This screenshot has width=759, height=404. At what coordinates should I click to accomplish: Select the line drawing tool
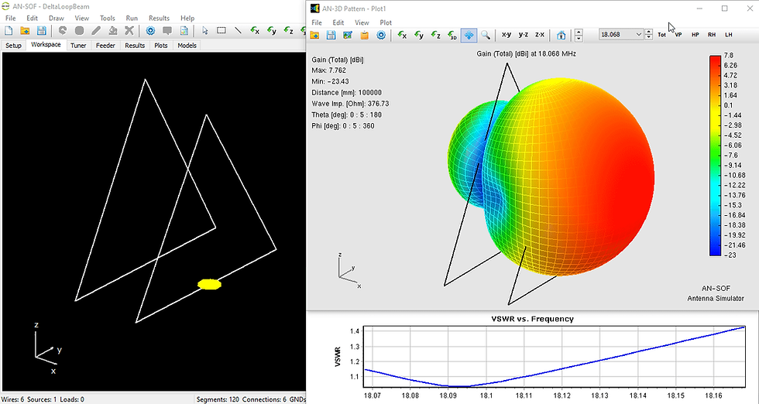point(239,31)
